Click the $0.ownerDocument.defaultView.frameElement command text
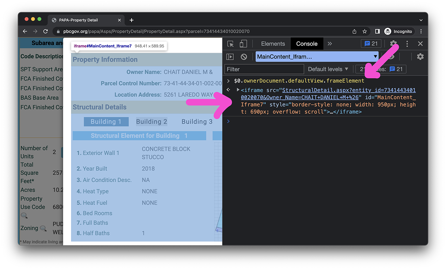The image size is (446, 269). (x=299, y=81)
